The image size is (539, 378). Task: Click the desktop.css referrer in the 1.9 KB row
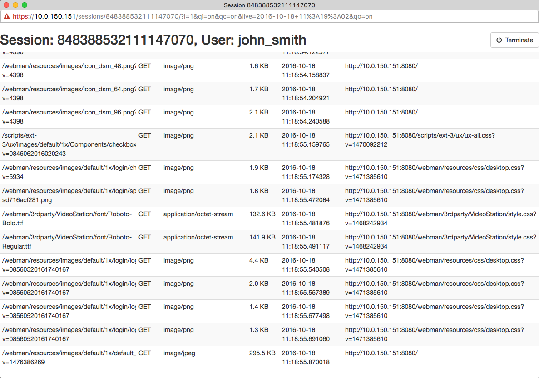[435, 172]
